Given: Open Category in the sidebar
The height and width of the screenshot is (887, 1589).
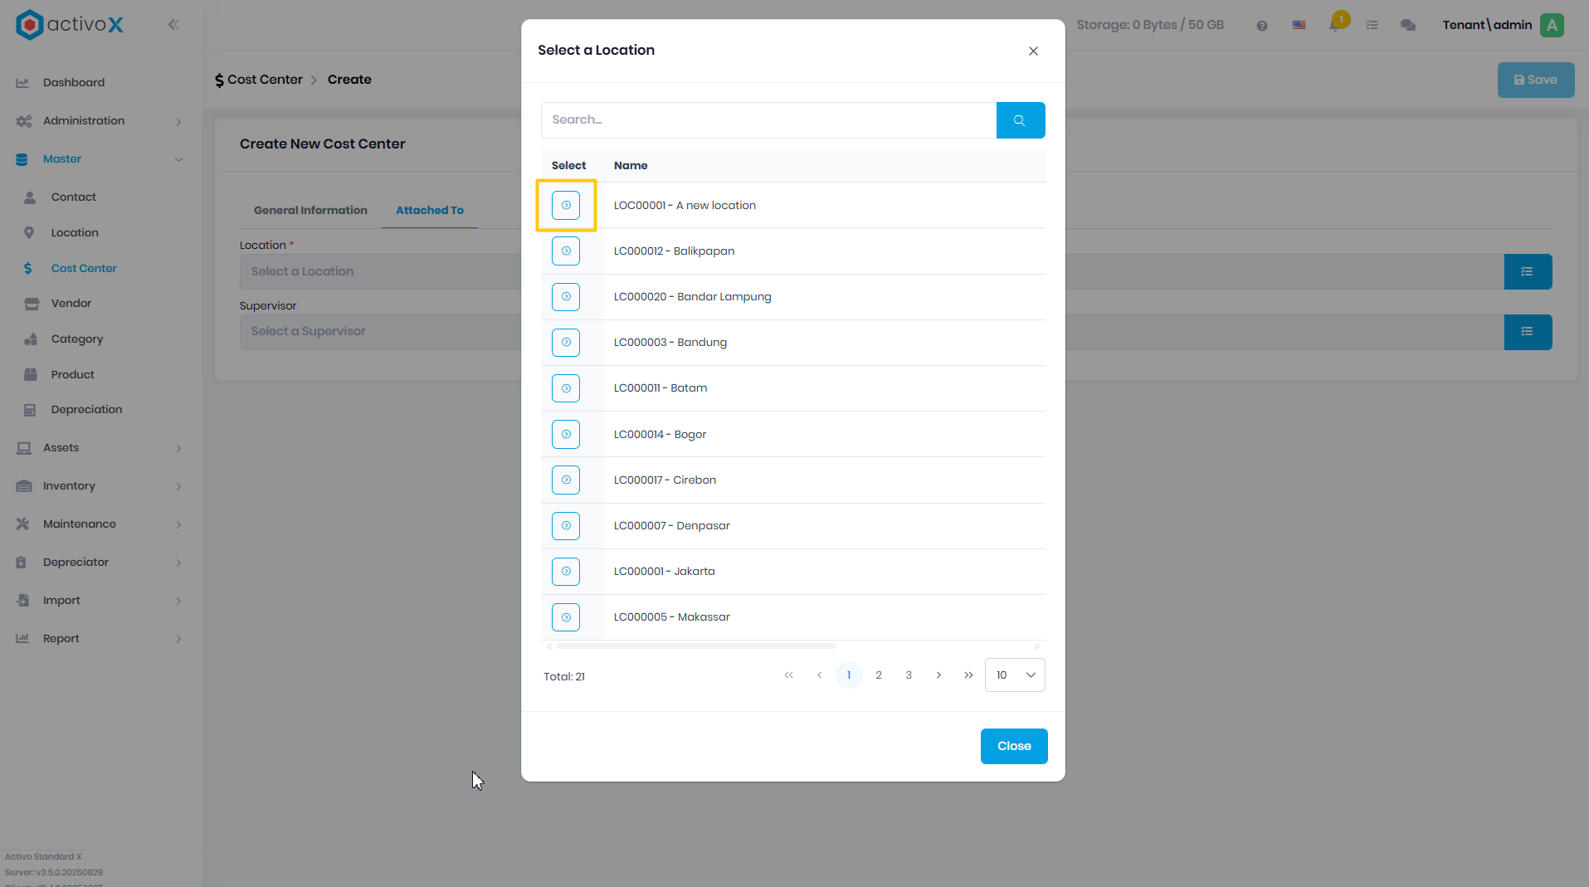Looking at the screenshot, I should click(x=77, y=339).
